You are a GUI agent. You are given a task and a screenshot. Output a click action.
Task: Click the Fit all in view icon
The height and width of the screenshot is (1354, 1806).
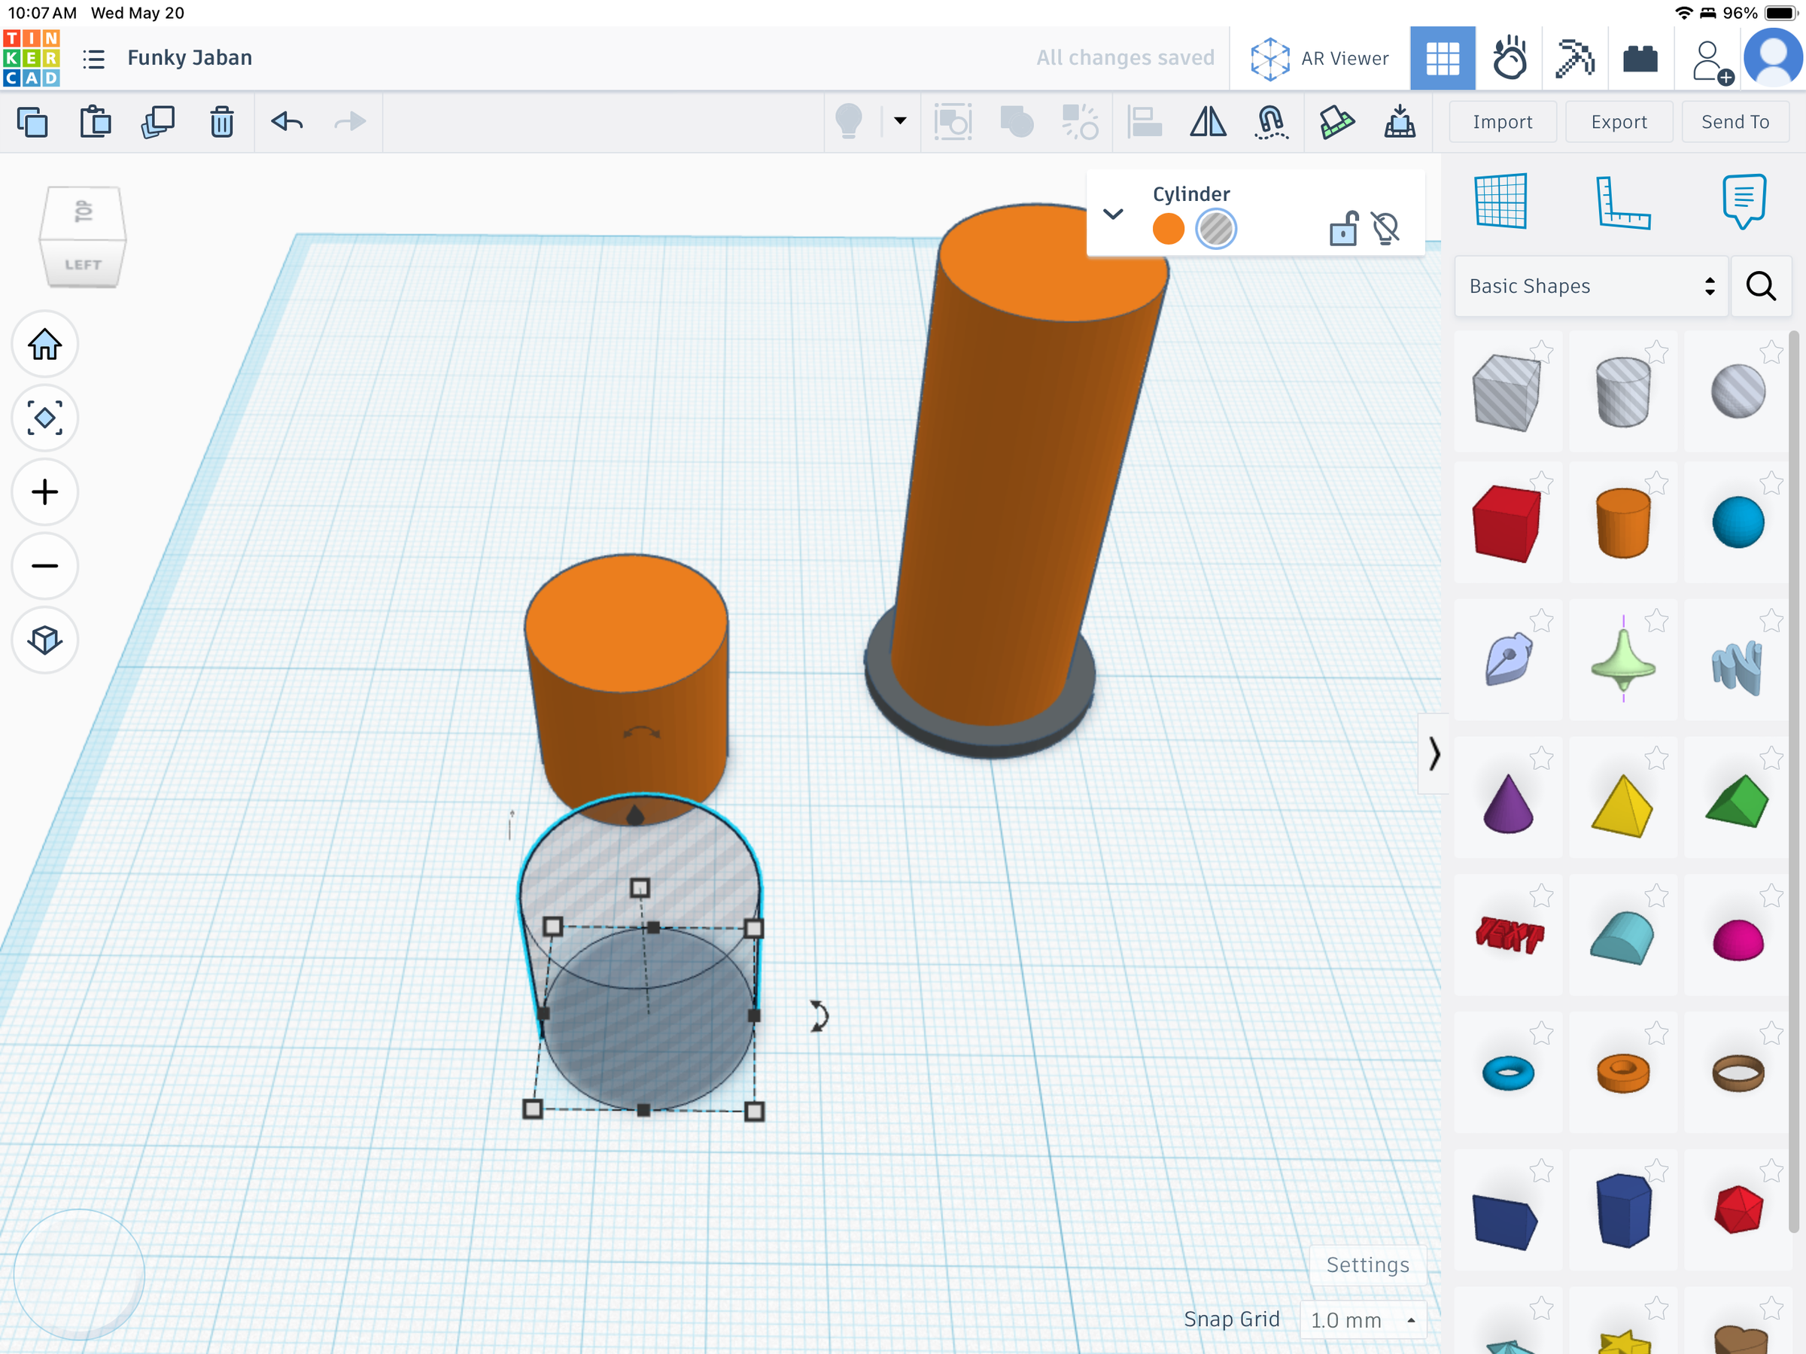44,418
